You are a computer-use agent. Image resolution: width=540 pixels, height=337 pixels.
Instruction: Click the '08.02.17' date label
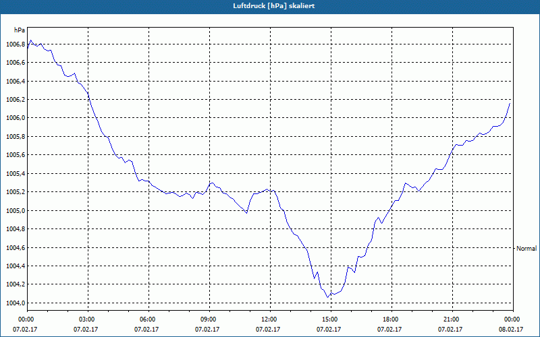pyautogui.click(x=511, y=330)
